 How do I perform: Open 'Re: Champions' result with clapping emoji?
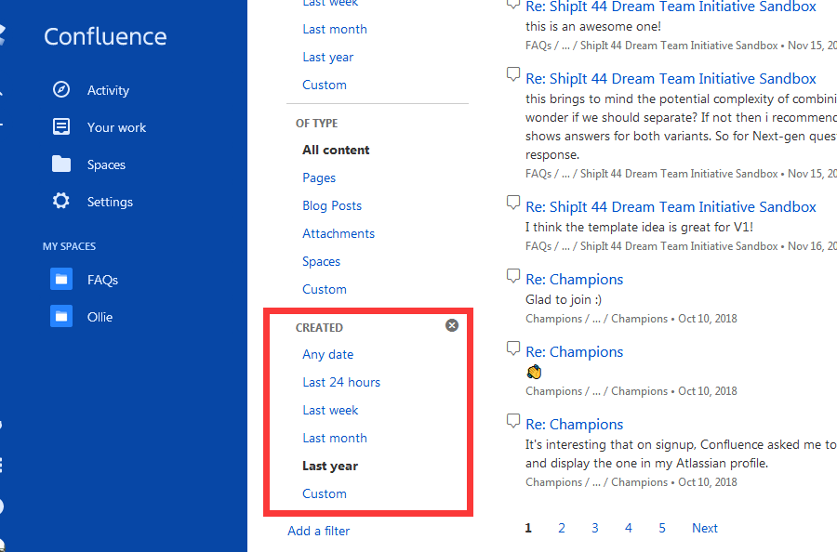[x=575, y=352]
